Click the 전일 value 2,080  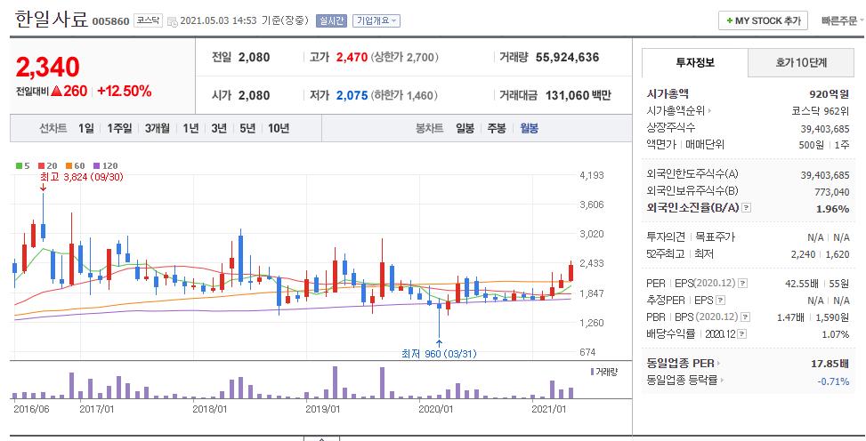tap(254, 57)
